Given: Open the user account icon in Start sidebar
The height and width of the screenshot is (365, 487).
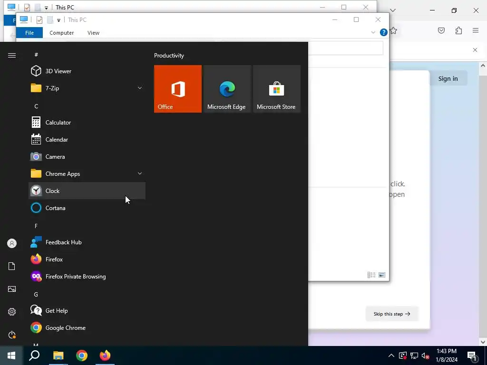Looking at the screenshot, I should [x=12, y=243].
